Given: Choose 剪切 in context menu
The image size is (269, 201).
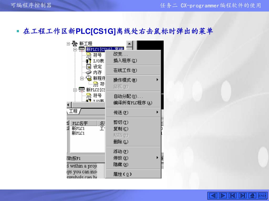Looking at the screenshot, I should click(x=133, y=122).
